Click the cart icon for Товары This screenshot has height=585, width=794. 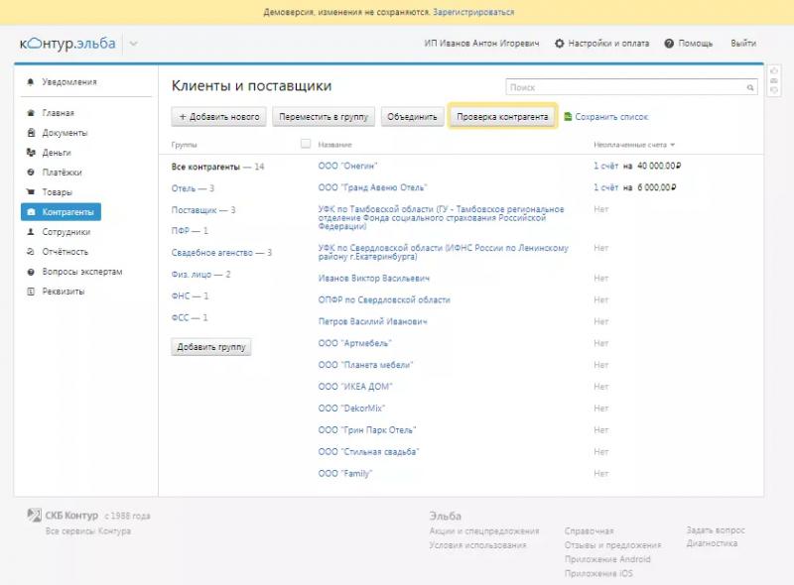(x=32, y=192)
